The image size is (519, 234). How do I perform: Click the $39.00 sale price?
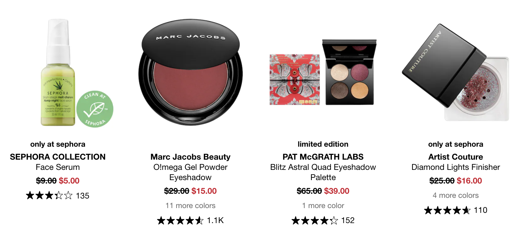point(337,191)
